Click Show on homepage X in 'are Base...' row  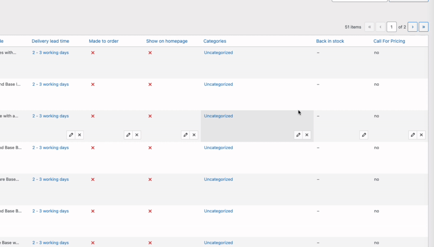pos(150,179)
